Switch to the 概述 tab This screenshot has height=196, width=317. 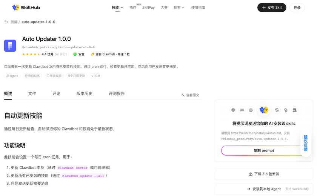click(8, 93)
